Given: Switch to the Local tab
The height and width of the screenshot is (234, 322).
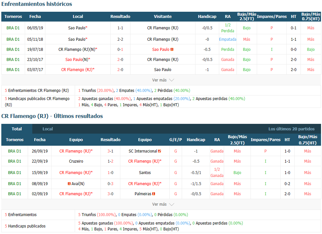Looking at the screenshot, I should pyautogui.click(x=48, y=129).
